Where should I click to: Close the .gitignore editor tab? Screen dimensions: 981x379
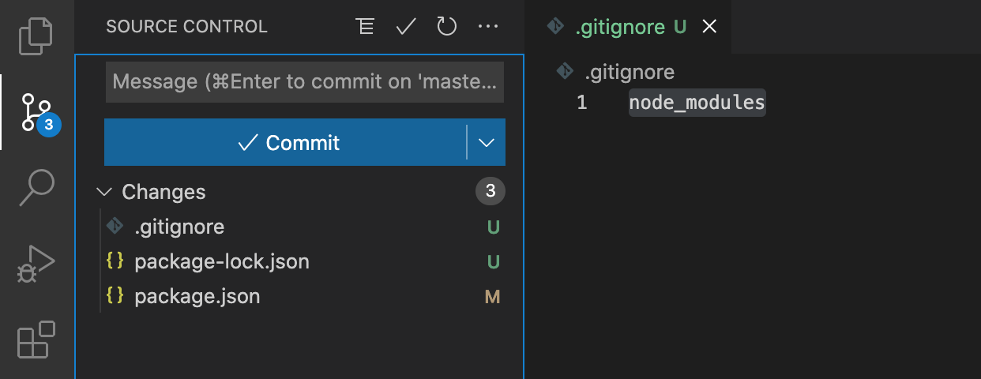[709, 27]
